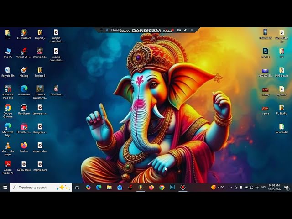Open Microsoft Edge from the taskbar
This screenshot has width=292, height=219.
[99, 188]
